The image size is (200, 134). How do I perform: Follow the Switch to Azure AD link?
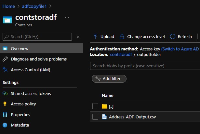(x=180, y=49)
